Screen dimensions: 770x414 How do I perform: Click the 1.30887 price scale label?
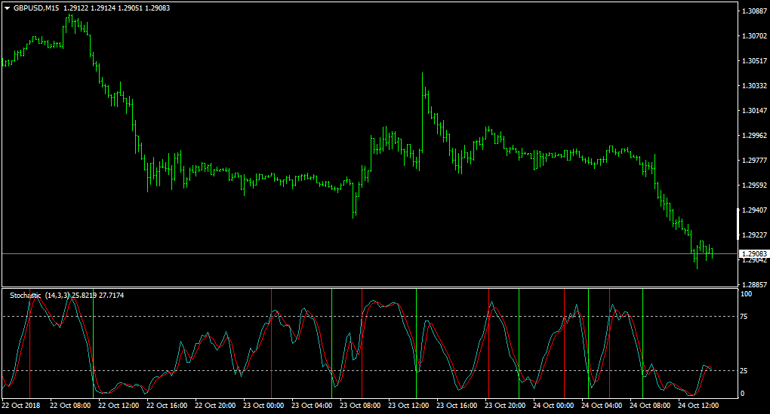[x=754, y=11]
